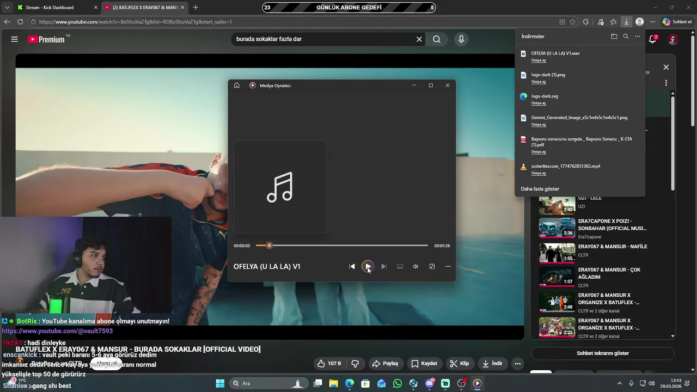Select the BATUFLEX X ERAY067 YouTube tab
Image resolution: width=697 pixels, height=392 pixels.
[x=144, y=8]
